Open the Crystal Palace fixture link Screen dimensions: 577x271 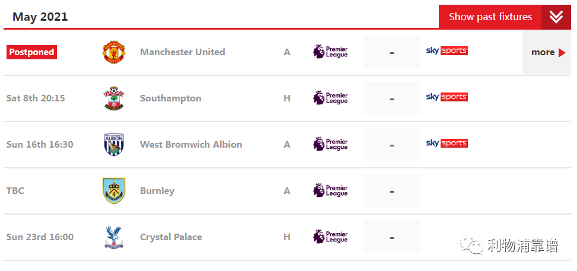pos(171,237)
